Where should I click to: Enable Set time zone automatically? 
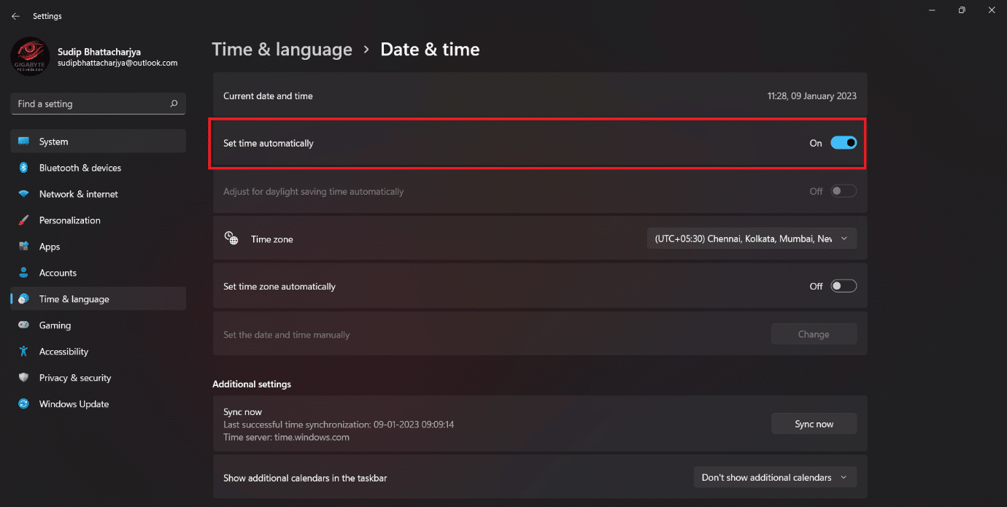point(844,285)
